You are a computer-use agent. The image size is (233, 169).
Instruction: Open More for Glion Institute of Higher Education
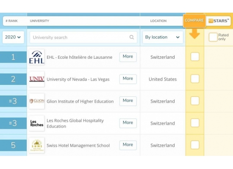pos(128,101)
